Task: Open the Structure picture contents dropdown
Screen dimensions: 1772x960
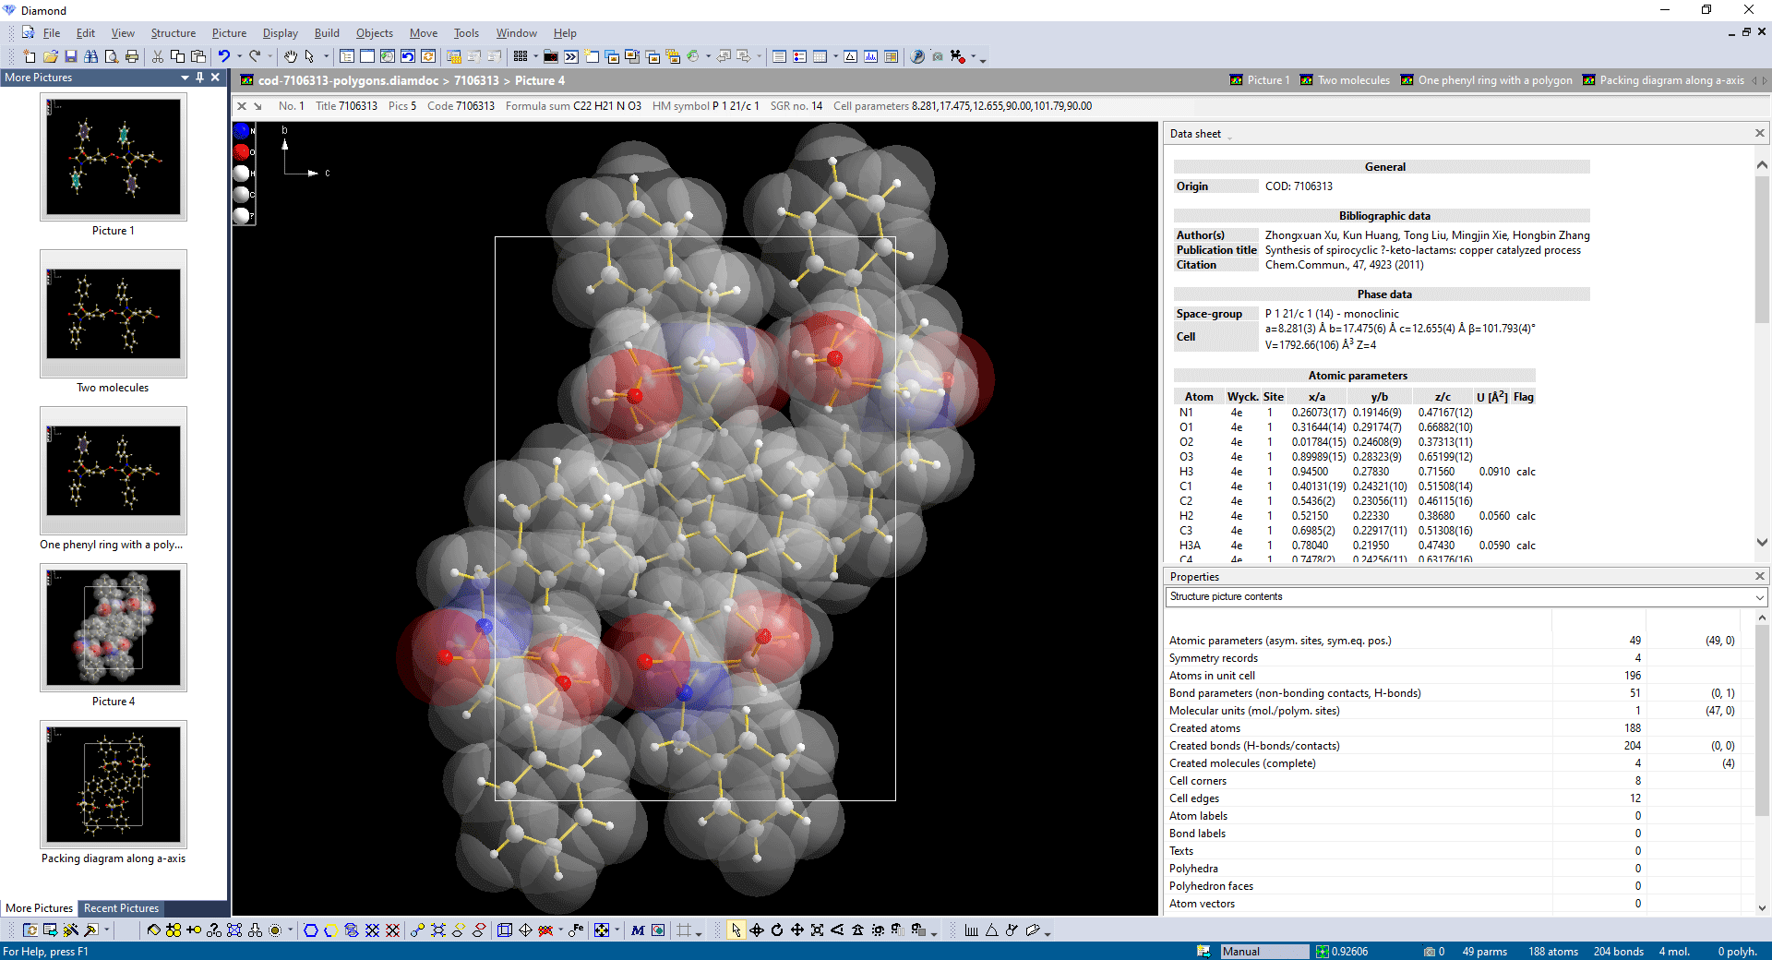Action: coord(1759,597)
